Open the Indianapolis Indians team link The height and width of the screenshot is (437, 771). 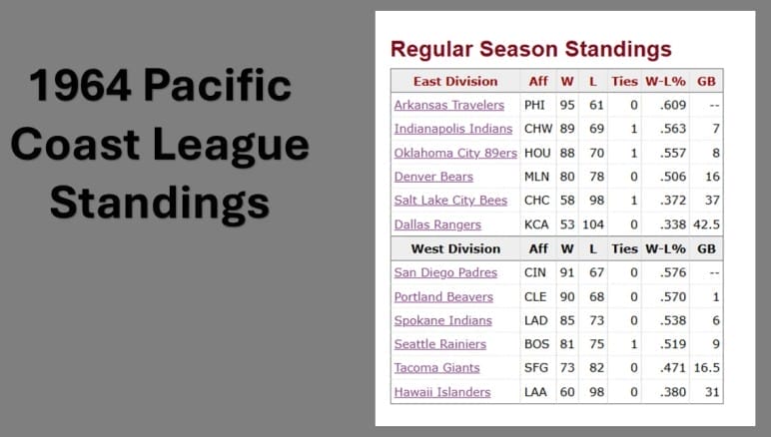click(x=452, y=129)
